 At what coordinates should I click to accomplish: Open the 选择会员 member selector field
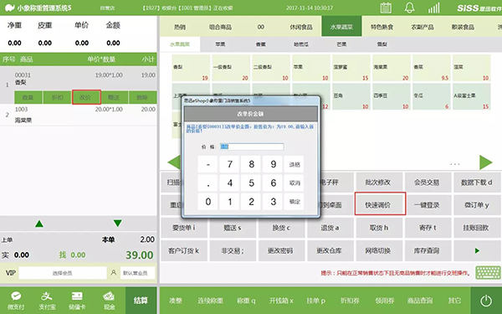click(x=63, y=273)
